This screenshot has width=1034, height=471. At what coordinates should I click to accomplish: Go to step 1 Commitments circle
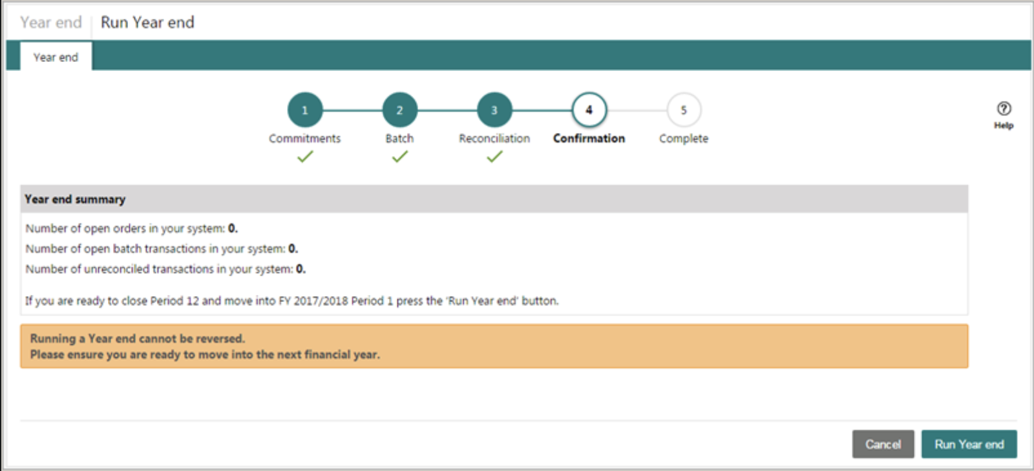[305, 110]
